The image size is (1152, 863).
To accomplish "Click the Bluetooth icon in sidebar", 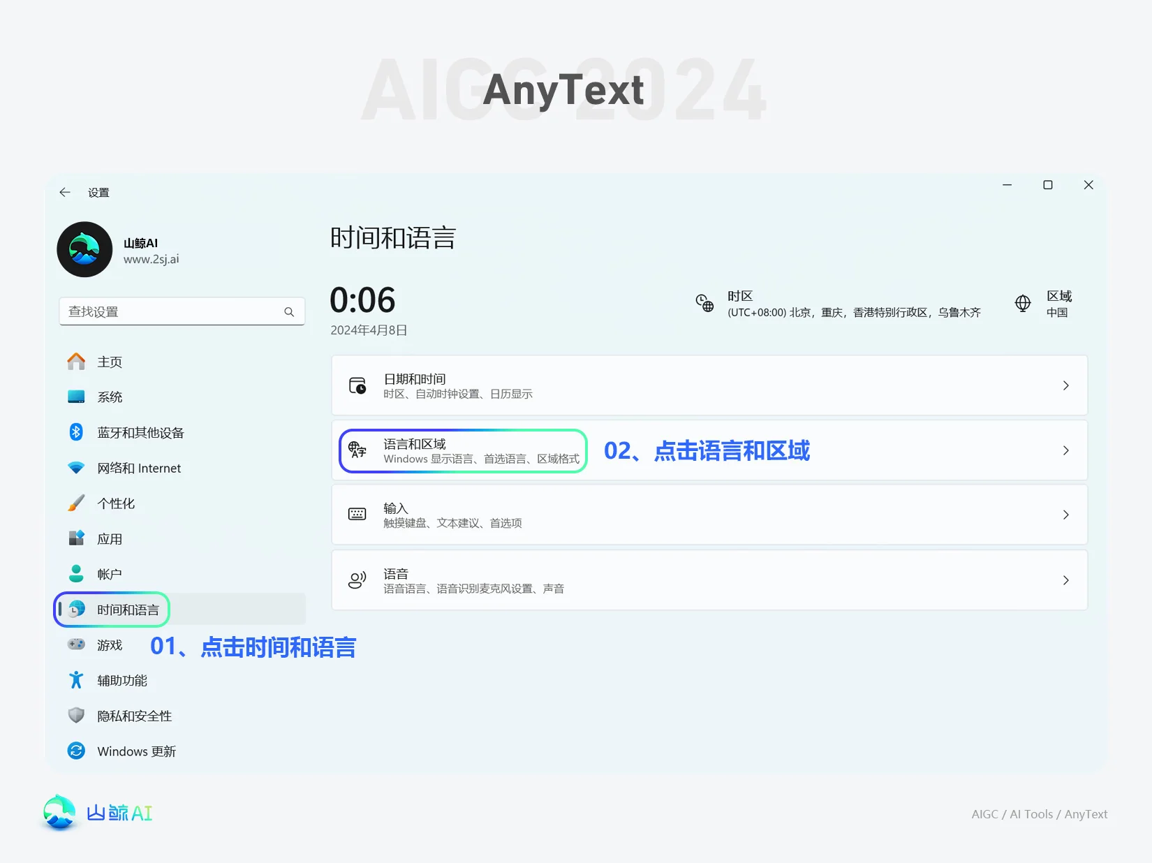I will (76, 432).
